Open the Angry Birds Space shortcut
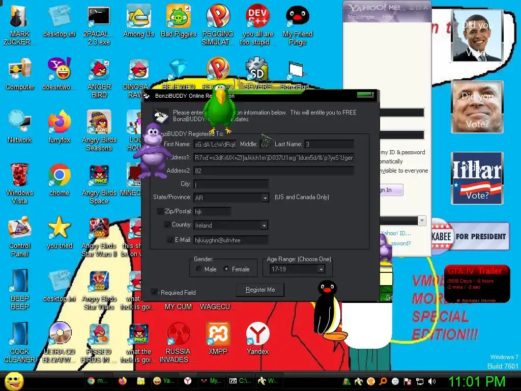The width and height of the screenshot is (521, 391). 99,183
